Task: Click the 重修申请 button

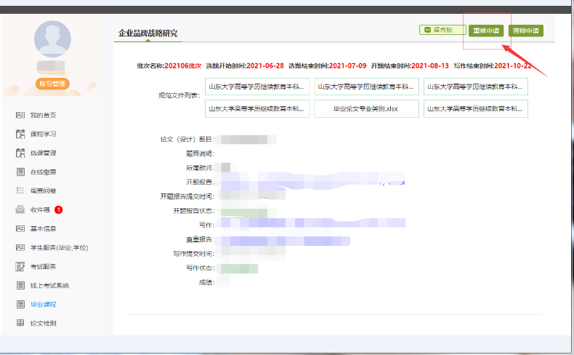Action: (x=485, y=31)
